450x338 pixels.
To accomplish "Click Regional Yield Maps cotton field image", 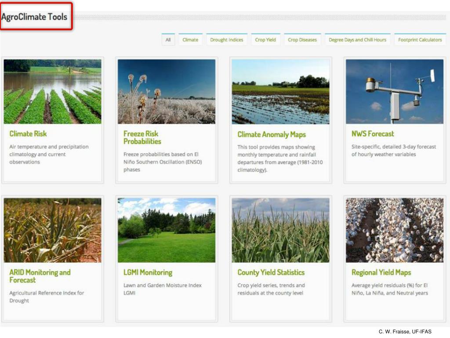I will coord(395,230).
